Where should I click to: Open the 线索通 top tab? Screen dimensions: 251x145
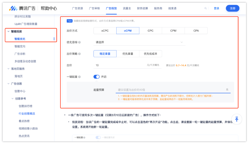click(172, 8)
